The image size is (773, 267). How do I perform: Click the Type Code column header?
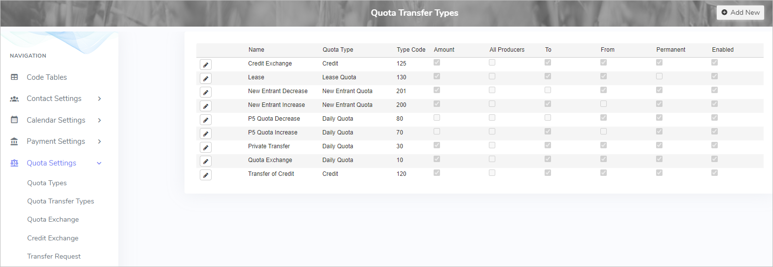coord(410,50)
